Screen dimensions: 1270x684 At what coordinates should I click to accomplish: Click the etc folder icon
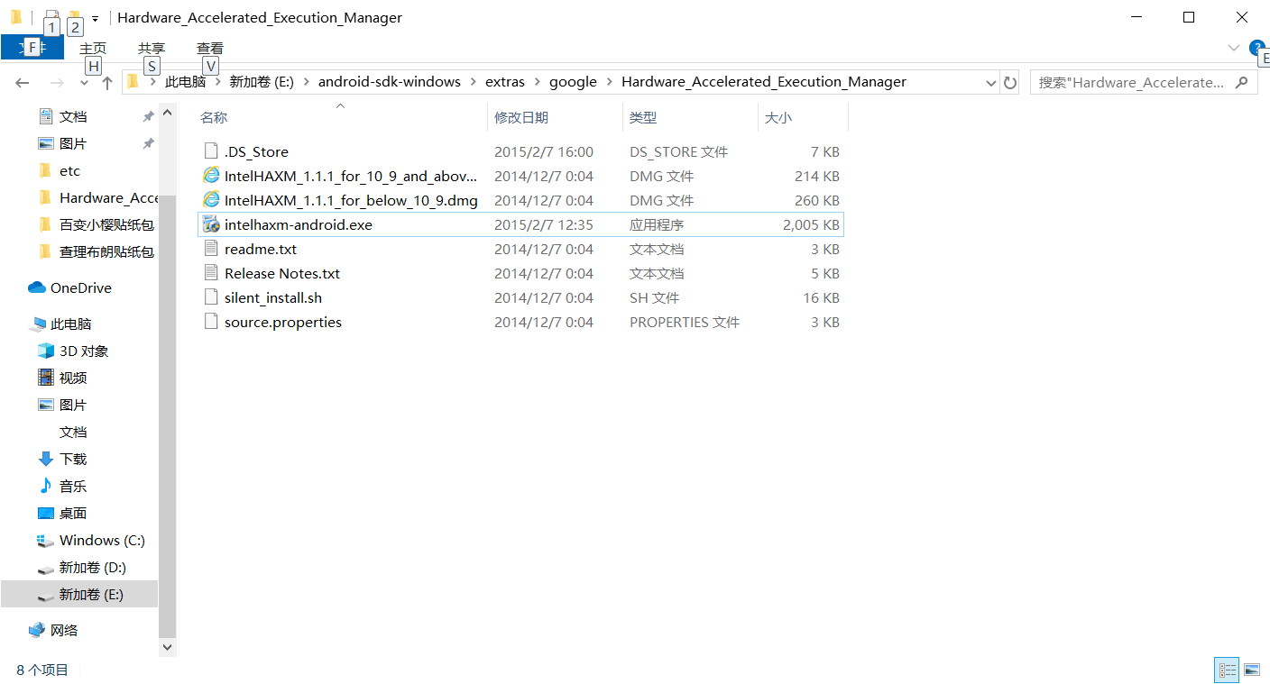click(x=46, y=170)
